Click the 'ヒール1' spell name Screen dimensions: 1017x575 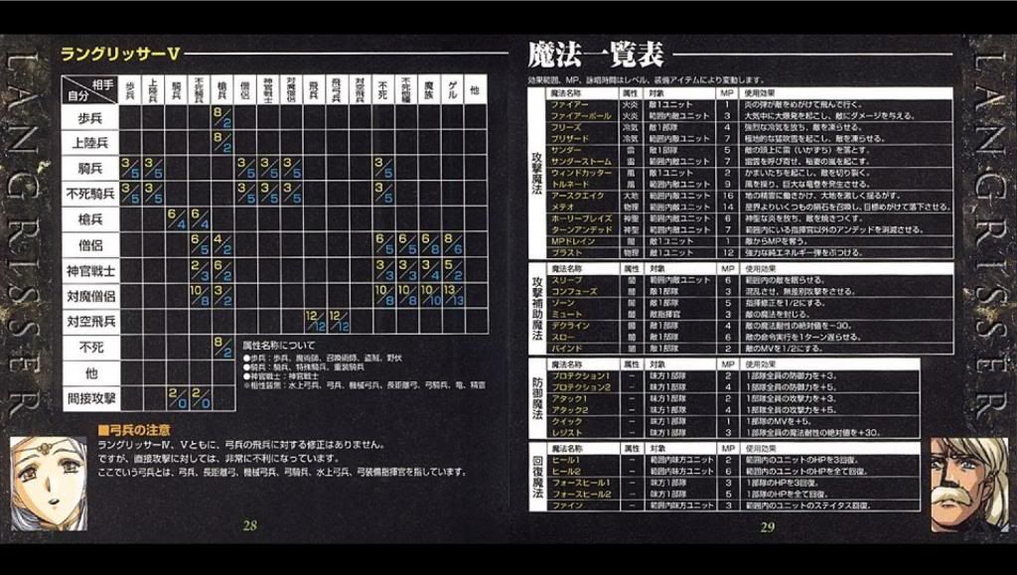[x=565, y=460]
